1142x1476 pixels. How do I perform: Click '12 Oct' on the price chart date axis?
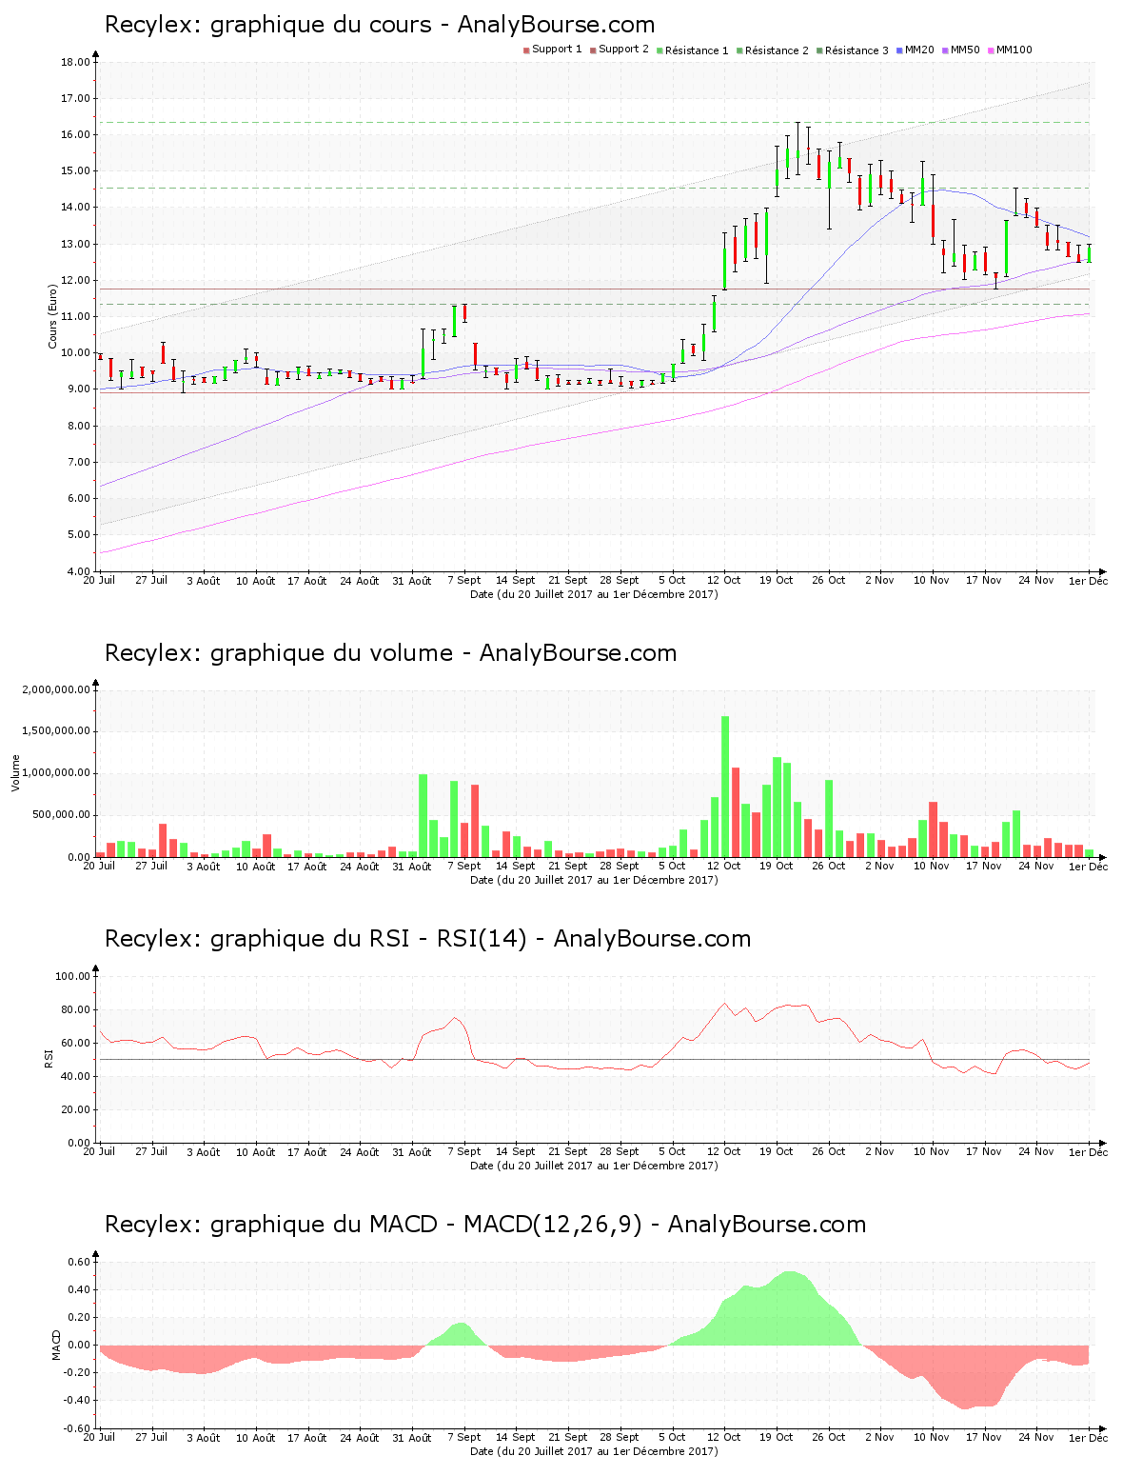tap(724, 580)
